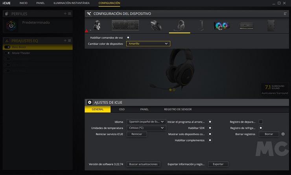Expand the Idioma language dropdown
Viewport: 291px width, 175px height.
click(146, 122)
